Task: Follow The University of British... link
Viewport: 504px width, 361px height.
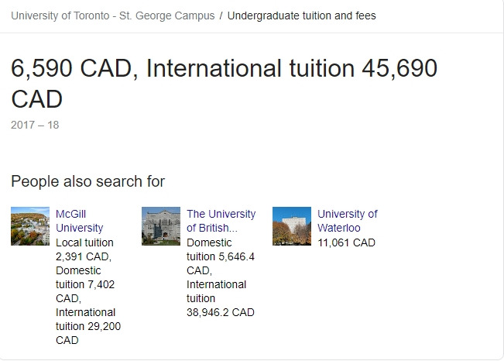Action: tap(221, 221)
